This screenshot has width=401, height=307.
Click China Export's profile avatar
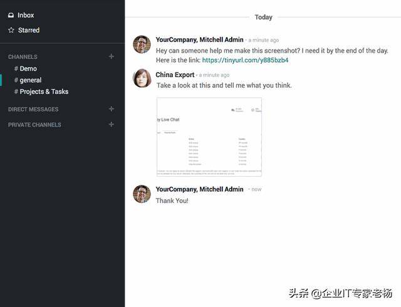tap(142, 78)
